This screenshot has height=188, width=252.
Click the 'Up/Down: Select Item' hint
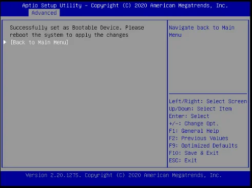click(200, 109)
